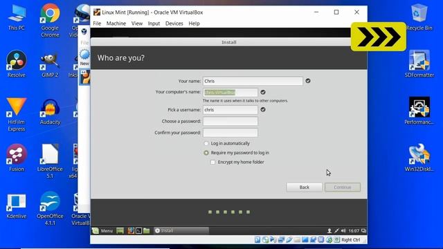Open OpenOffice 4.1.1 desktop icon
Viewport: 443px width, 249px height.
[50, 208]
